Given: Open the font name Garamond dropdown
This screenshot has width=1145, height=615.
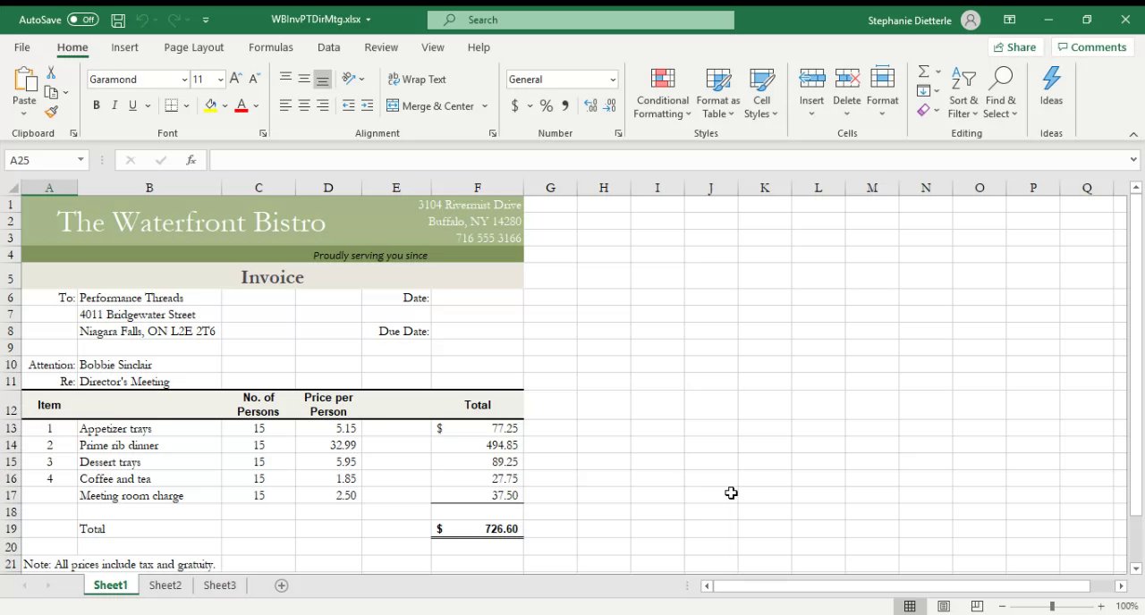Looking at the screenshot, I should point(184,80).
